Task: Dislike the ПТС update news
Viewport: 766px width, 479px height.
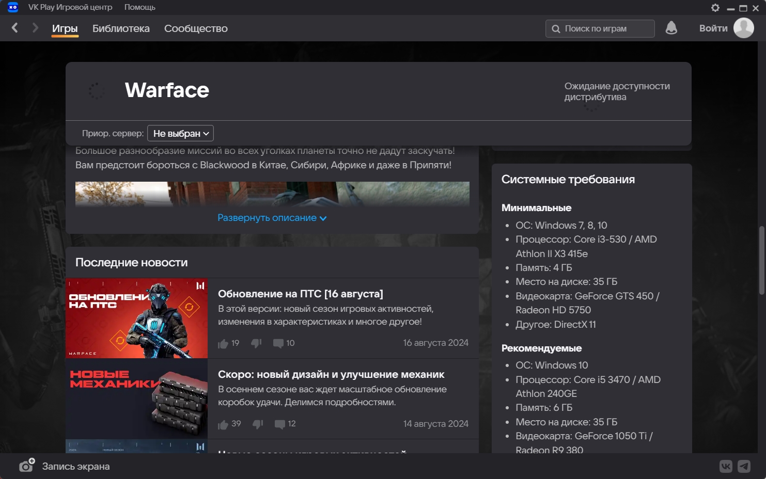Action: tap(256, 343)
